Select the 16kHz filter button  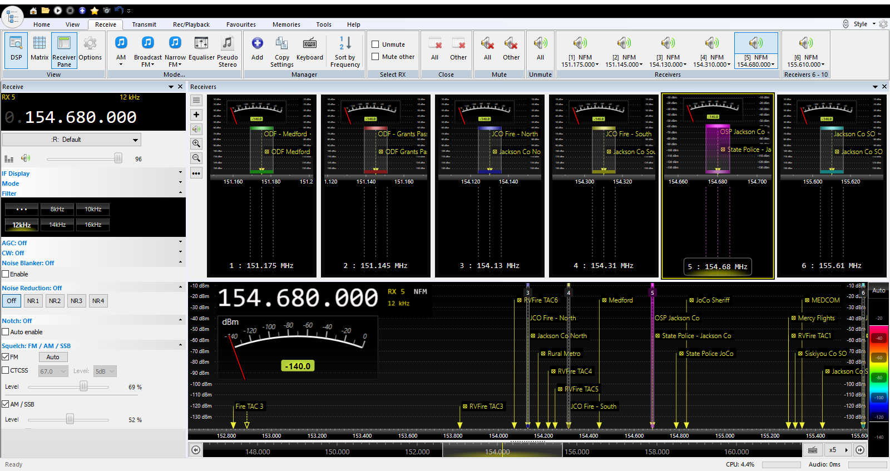(x=93, y=225)
